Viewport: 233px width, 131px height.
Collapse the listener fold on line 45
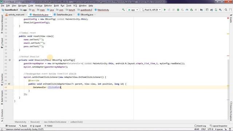click(x=13, y=77)
